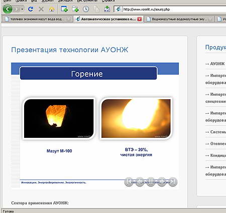The image size is (226, 213).
Task: Click the greyed copy pages toolbar icon
Action: (x=96, y=9)
